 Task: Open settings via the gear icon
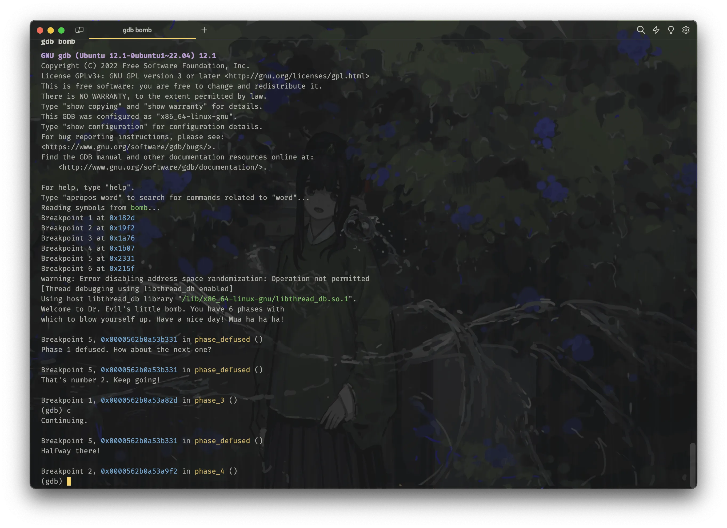pos(686,30)
